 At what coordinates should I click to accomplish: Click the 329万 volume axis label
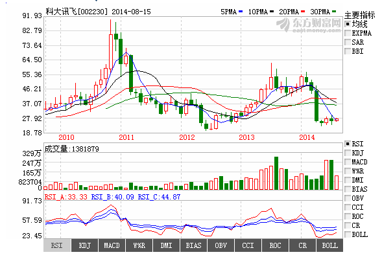point(32,153)
